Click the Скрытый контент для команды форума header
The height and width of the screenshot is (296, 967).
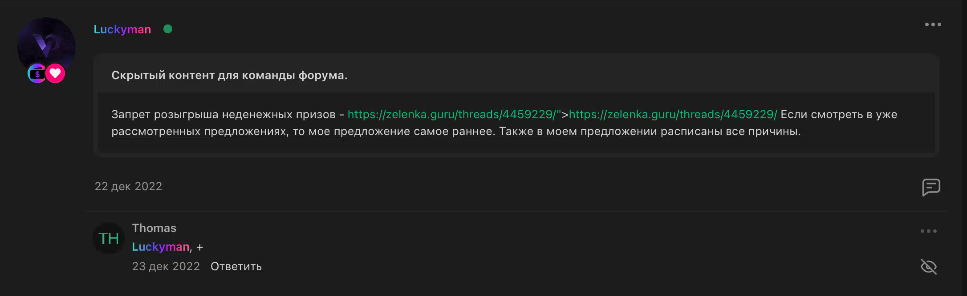[229, 75]
